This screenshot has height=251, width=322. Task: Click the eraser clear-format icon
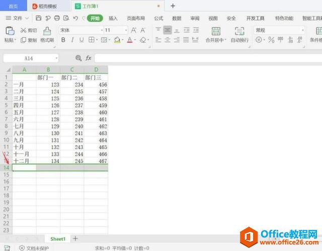(143, 40)
